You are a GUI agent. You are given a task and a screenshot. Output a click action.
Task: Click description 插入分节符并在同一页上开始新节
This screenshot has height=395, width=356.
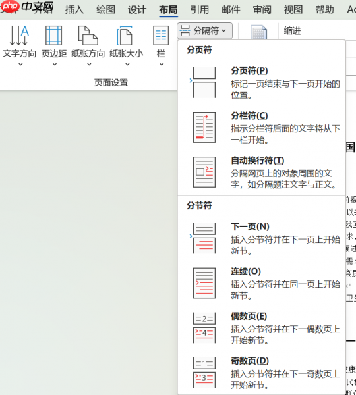[x=285, y=290]
